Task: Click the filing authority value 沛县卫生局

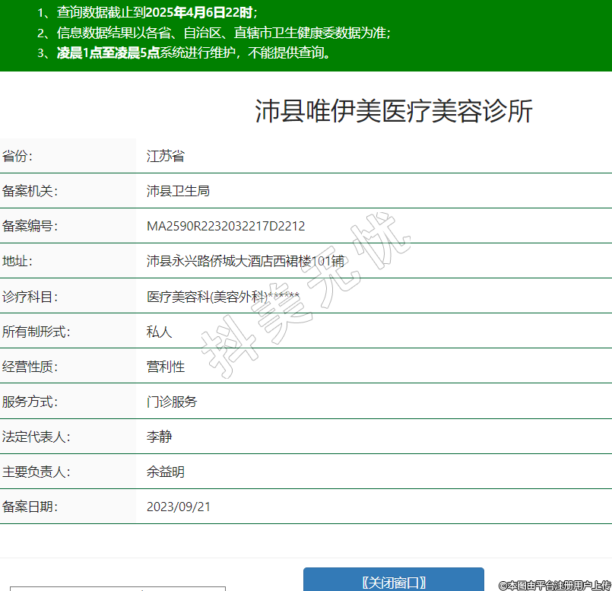Action: [178, 191]
